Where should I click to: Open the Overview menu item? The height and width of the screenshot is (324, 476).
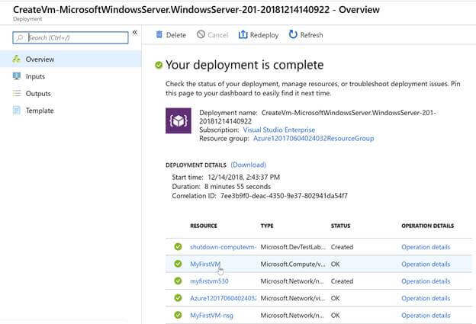(70, 59)
